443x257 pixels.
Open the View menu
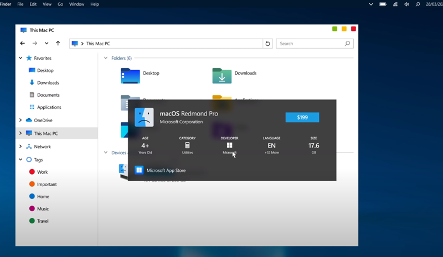tap(47, 4)
